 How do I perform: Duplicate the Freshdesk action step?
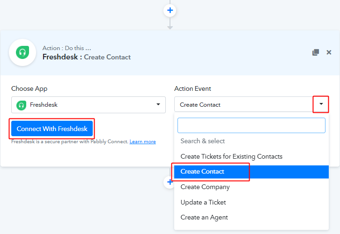coord(316,52)
